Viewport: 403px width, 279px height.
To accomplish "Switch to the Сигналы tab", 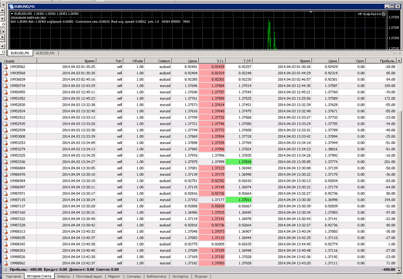I will 134,276.
